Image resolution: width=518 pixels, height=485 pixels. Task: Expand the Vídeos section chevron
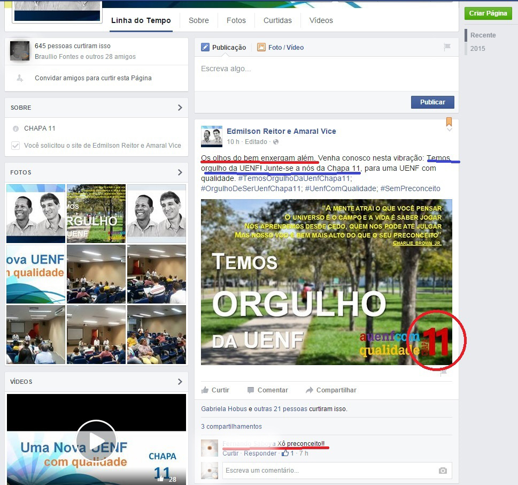(180, 382)
